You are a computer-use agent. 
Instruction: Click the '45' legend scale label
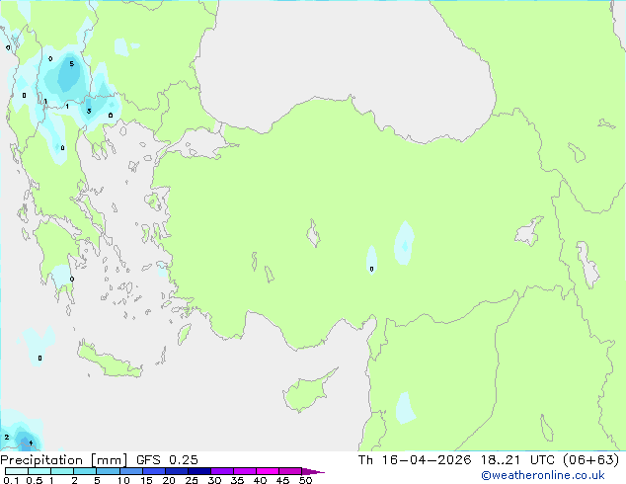[282, 480]
